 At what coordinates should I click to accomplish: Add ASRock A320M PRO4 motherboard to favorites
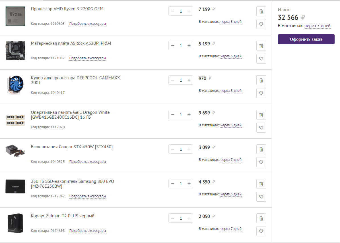(x=261, y=59)
